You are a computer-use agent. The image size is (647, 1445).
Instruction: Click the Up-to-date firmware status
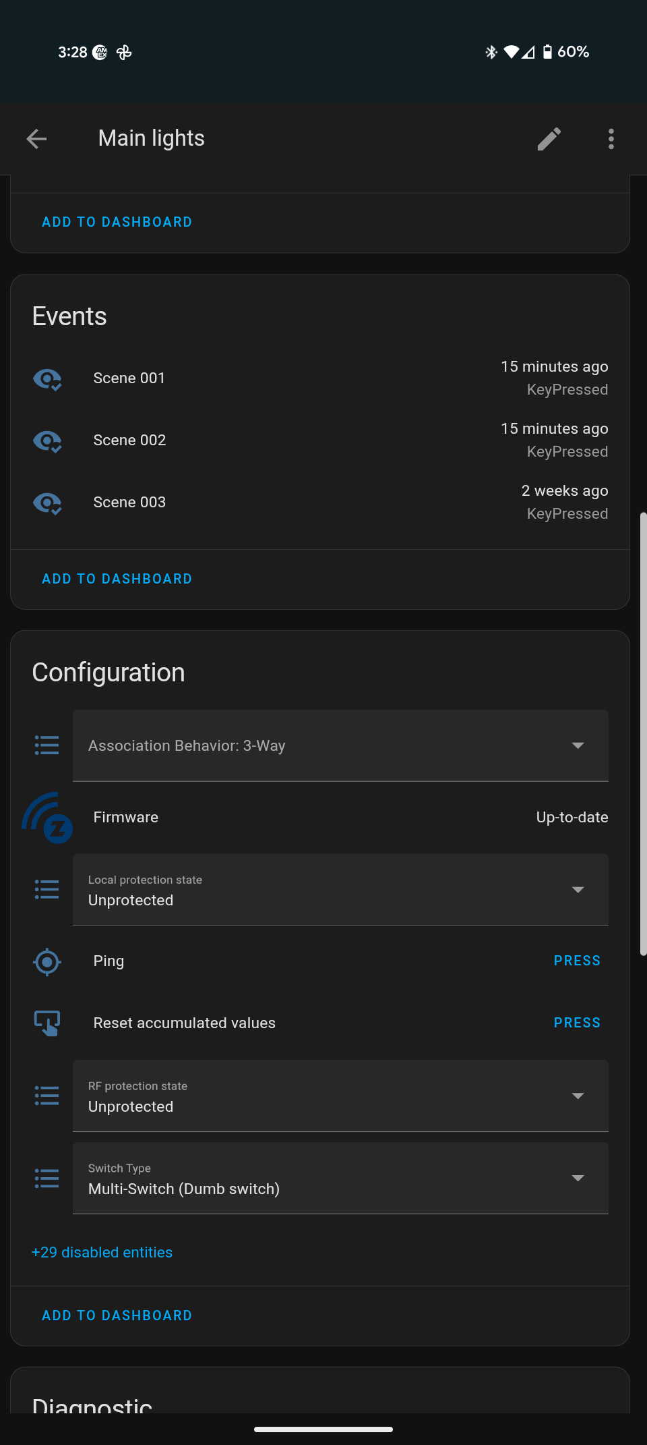572,818
